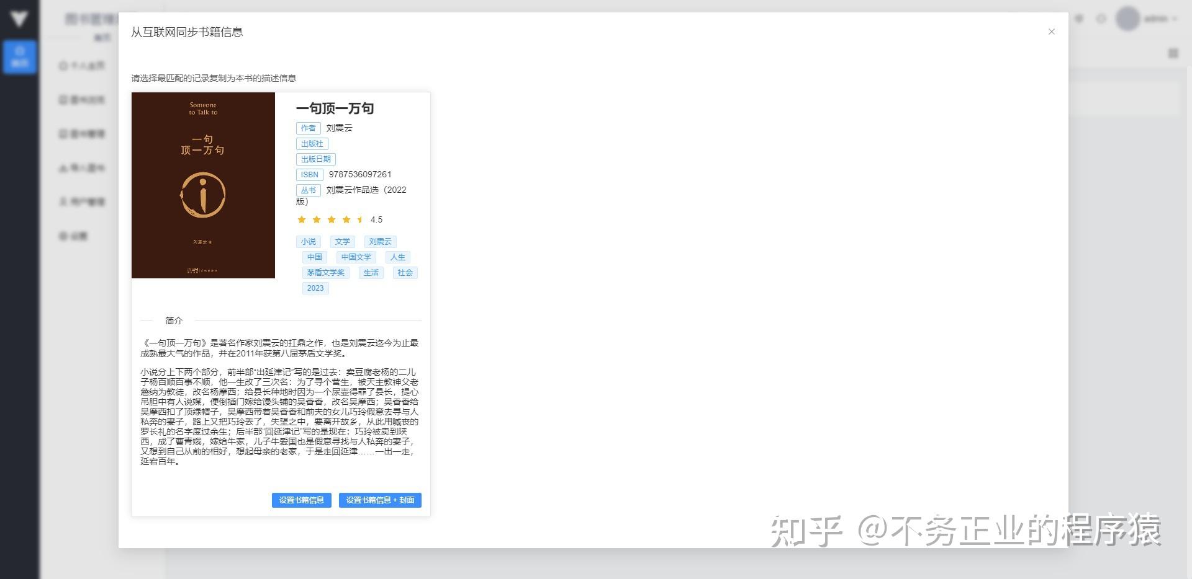Select the 中国文学 tag
Screen dimensions: 1192x579
(x=355, y=257)
